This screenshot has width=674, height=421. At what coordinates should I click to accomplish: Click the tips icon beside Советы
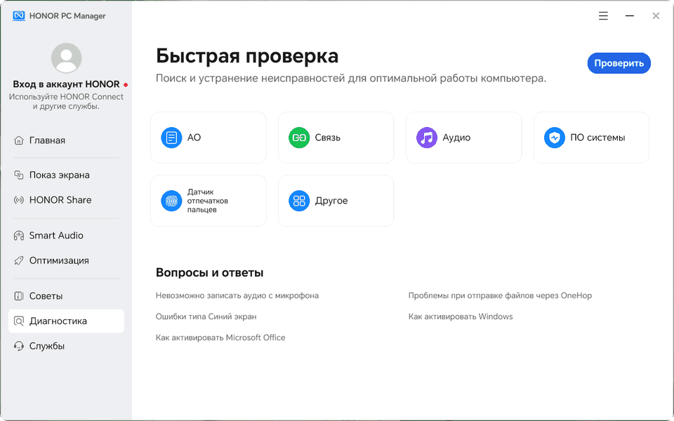pyautogui.click(x=18, y=296)
